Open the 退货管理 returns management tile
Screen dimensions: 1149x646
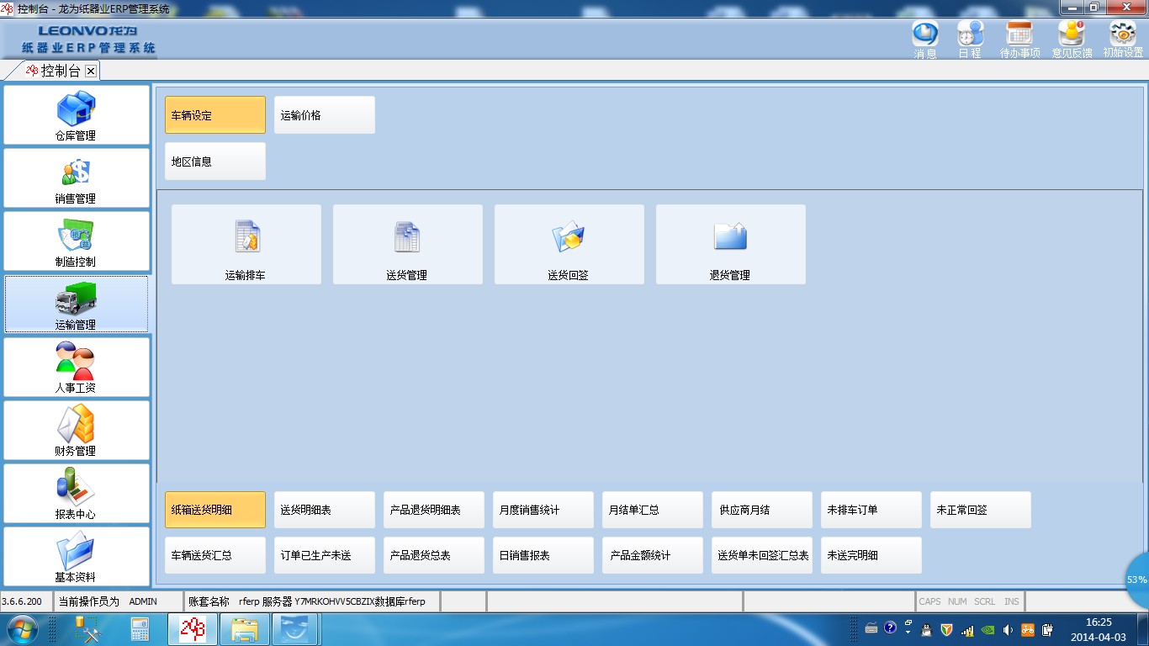pyautogui.click(x=730, y=245)
